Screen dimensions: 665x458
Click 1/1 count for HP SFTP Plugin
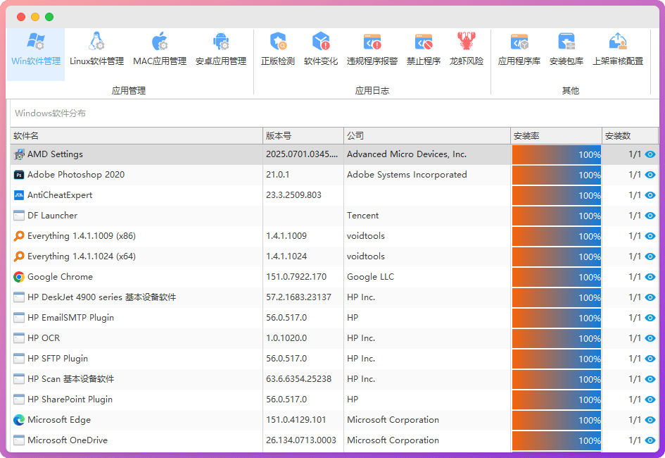(635, 359)
